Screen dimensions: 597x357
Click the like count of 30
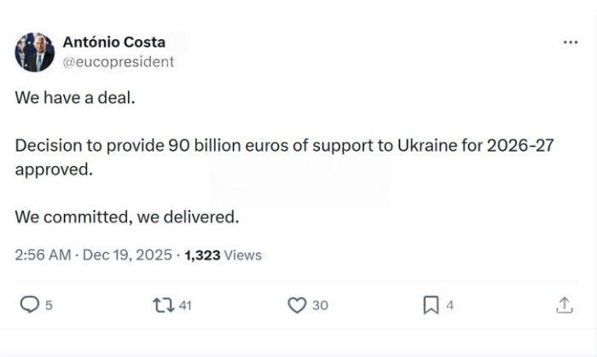coord(319,305)
